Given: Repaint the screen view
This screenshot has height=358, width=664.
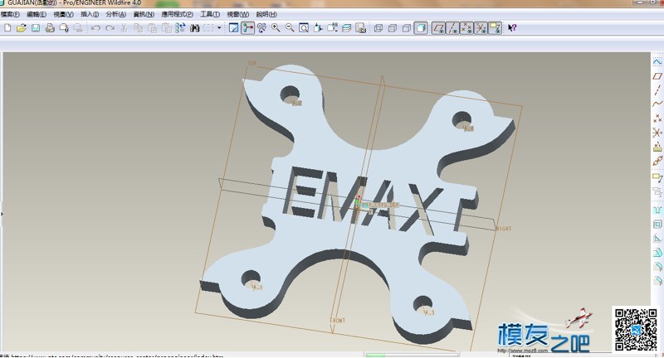Looking at the screenshot, I should (x=233, y=28).
